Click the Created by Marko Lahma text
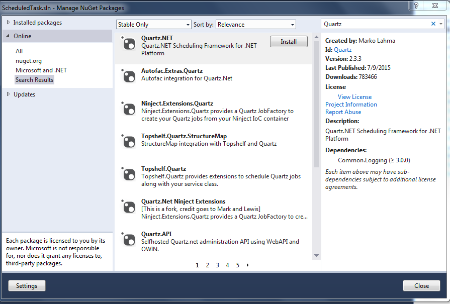Screen dimensions: 450x304 360,41
